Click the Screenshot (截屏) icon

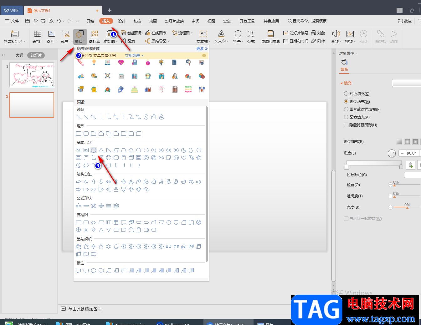[x=66, y=34]
